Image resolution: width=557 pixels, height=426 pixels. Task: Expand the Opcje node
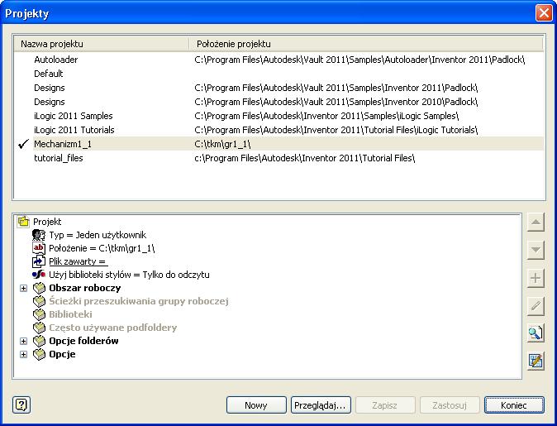(23, 355)
